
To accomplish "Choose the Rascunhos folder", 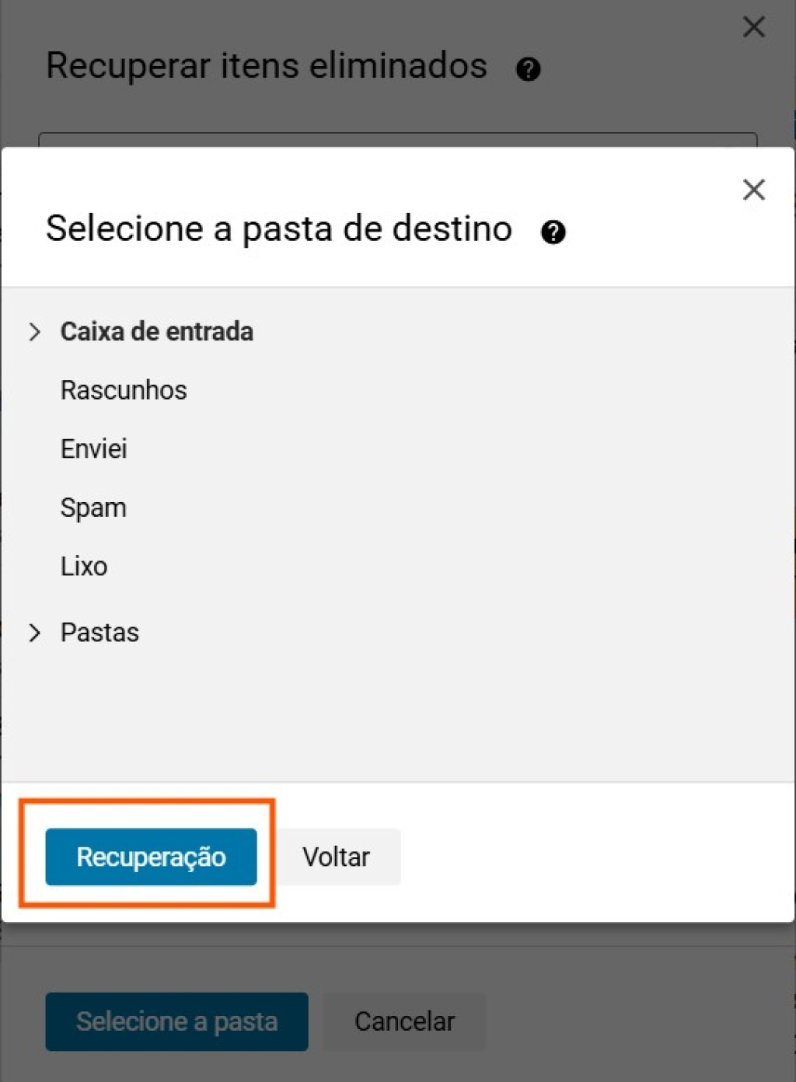I will click(124, 390).
